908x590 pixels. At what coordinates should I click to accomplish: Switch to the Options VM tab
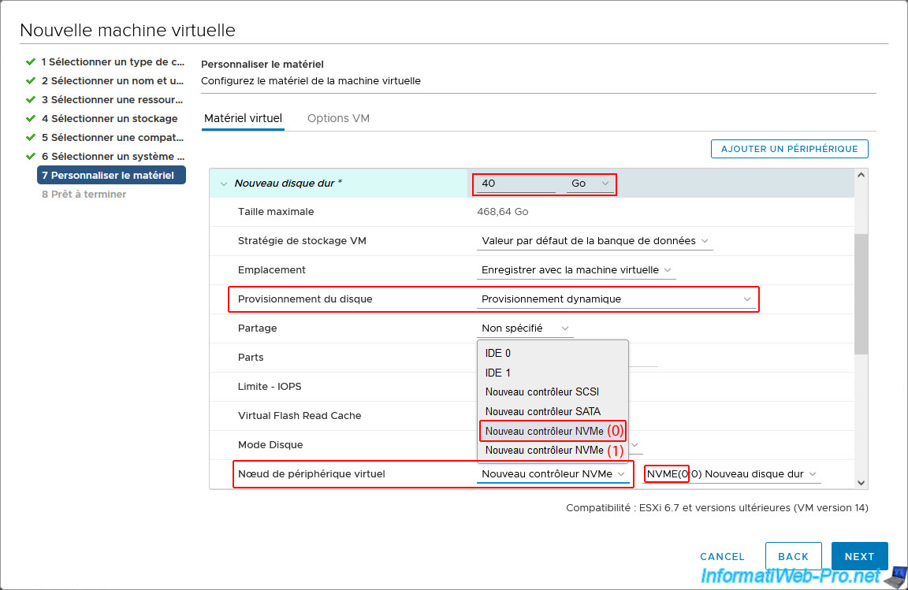click(338, 118)
